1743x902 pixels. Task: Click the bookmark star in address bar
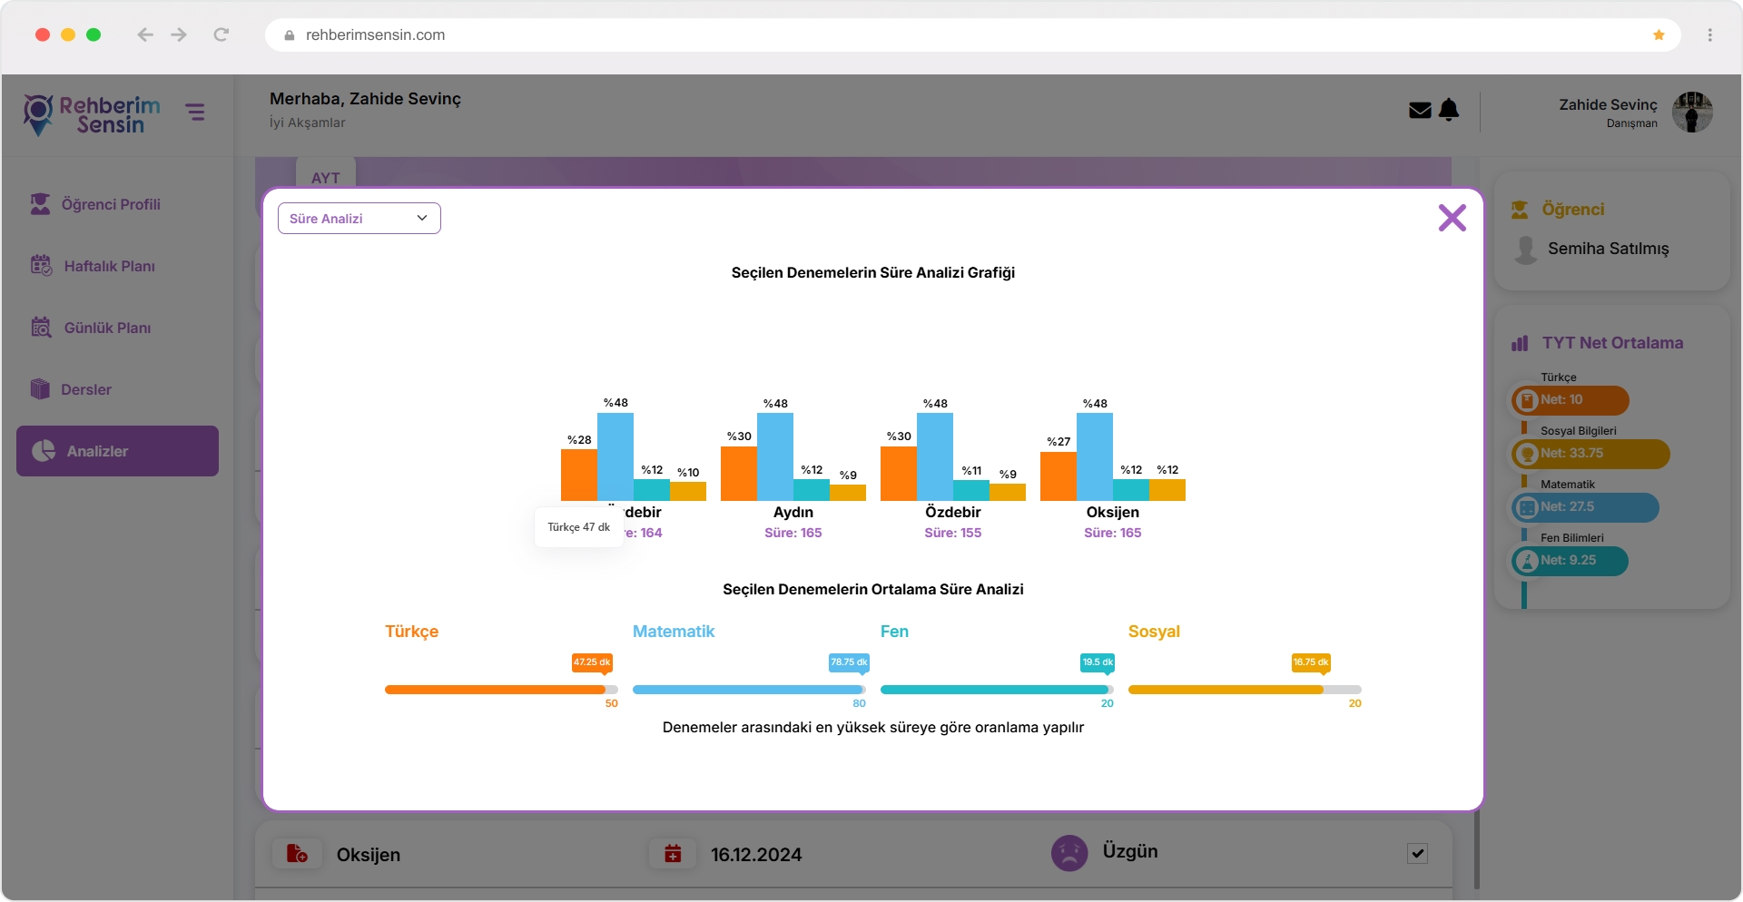(x=1659, y=35)
